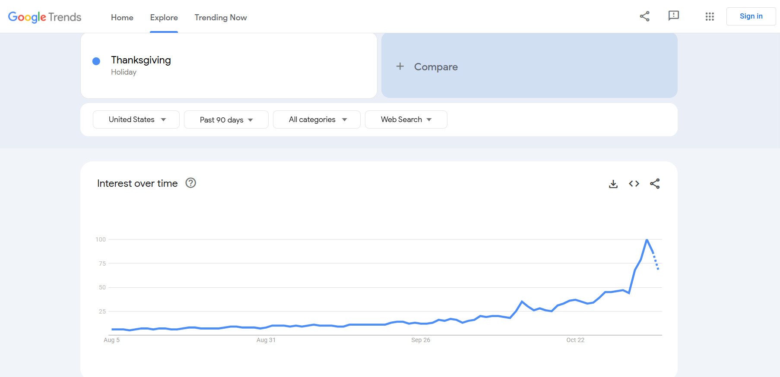Open the Google apps grid
The width and height of the screenshot is (780, 377).
[x=710, y=16]
